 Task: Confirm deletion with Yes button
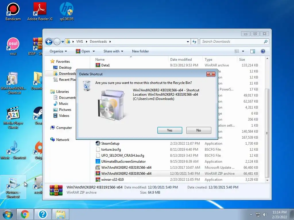click(170, 130)
